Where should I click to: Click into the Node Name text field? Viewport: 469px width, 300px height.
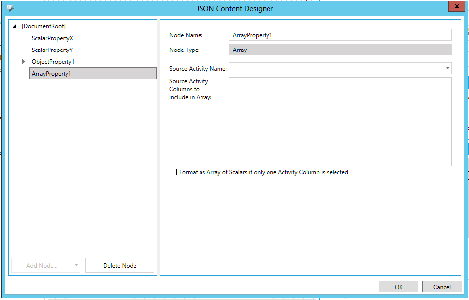[x=339, y=35]
